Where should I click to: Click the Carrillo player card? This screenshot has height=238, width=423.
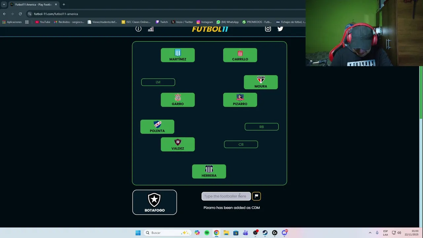(x=240, y=55)
